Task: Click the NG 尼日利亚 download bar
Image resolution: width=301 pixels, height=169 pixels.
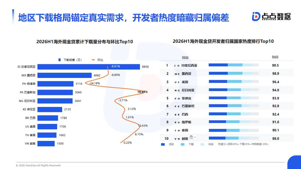Action: [55, 101]
